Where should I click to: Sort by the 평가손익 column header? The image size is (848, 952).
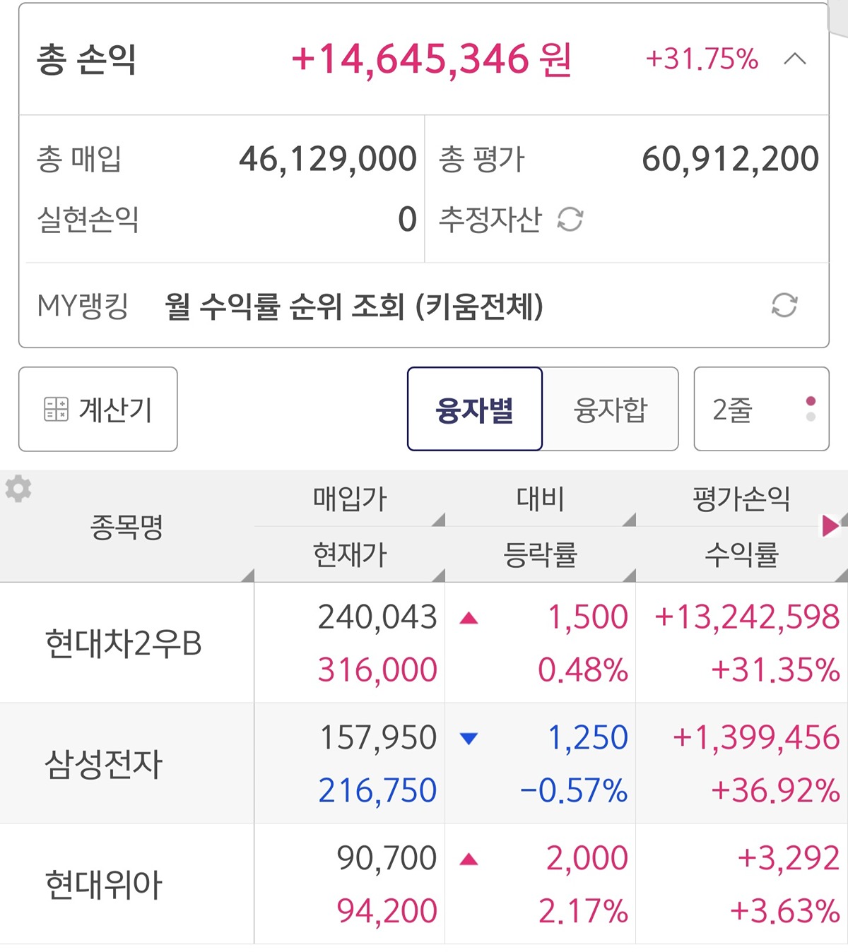pyautogui.click(x=741, y=499)
